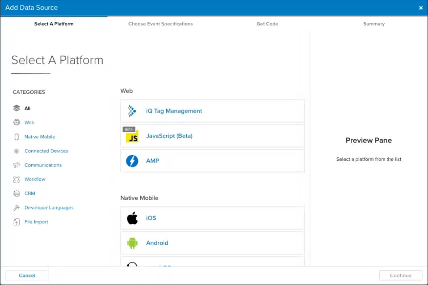Go to the Summary step
Image resolution: width=428 pixels, height=285 pixels.
coord(374,24)
